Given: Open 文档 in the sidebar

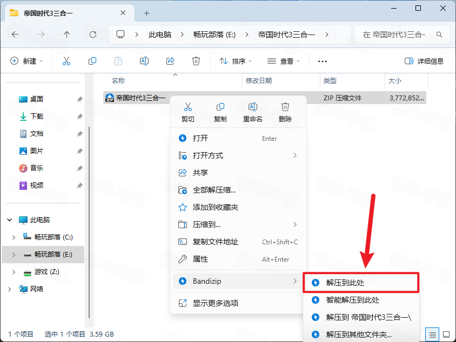Looking at the screenshot, I should pos(36,134).
